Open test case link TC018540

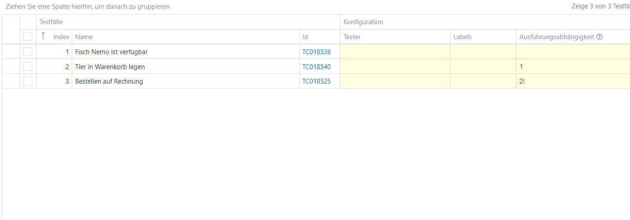pos(316,67)
